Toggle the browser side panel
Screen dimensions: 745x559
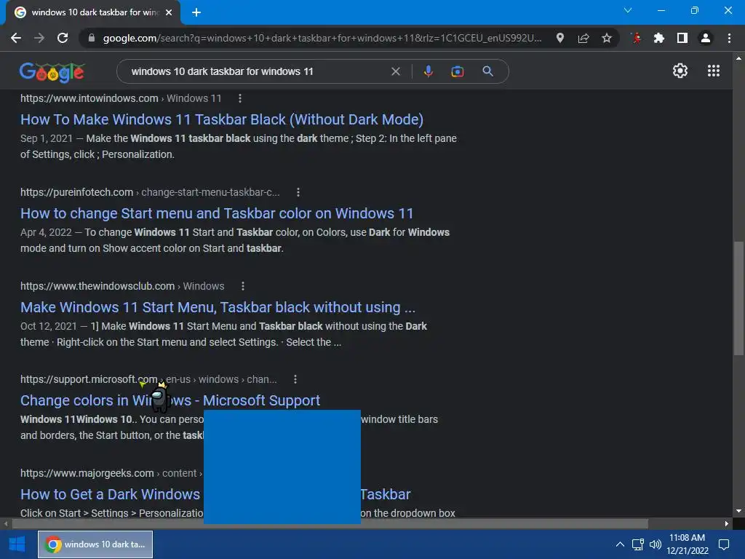pos(682,38)
